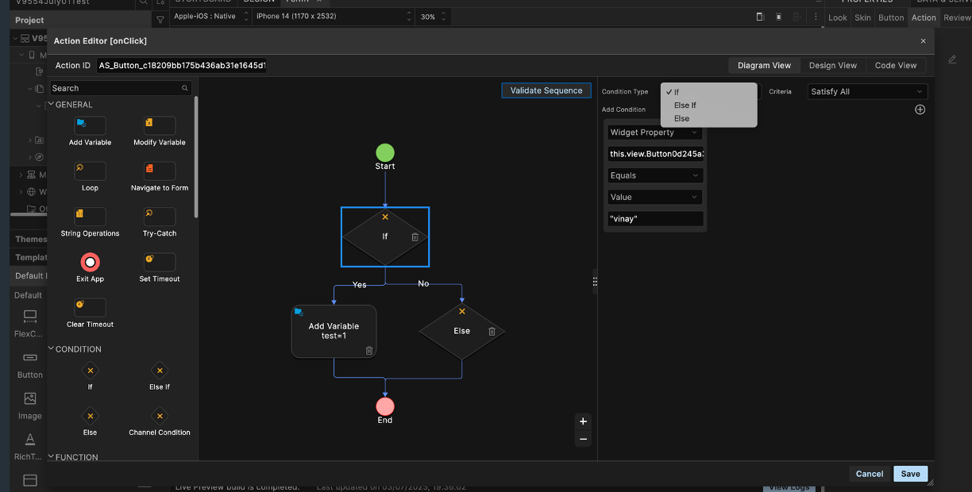Open the Criteria 'Satisfy All' dropdown
Viewport: 972px width, 492px height.
click(x=866, y=92)
